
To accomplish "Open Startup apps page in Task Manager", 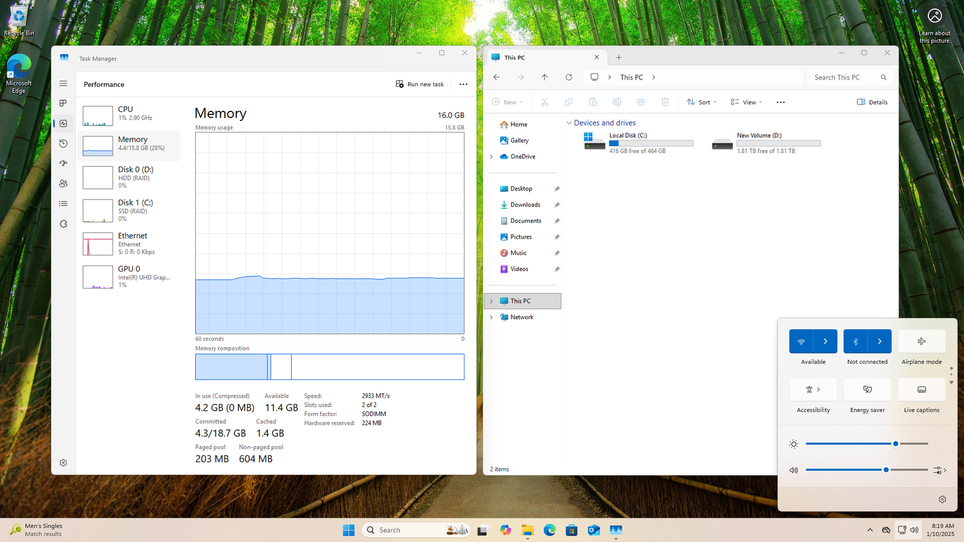I will click(x=63, y=163).
